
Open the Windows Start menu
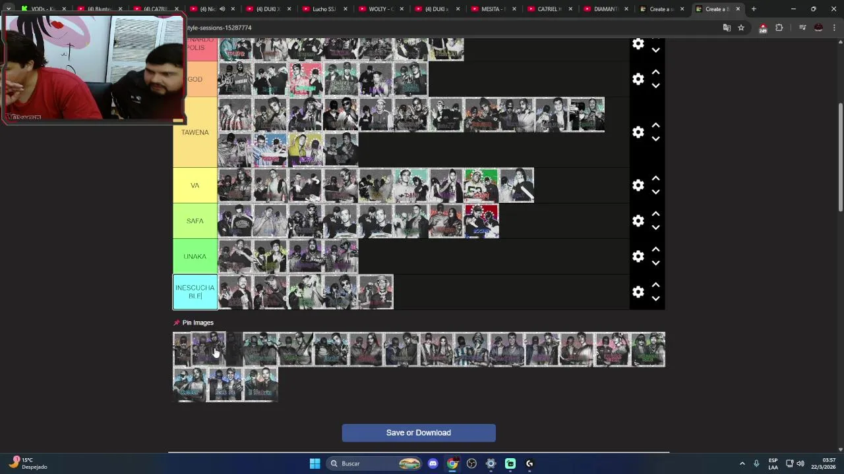click(x=315, y=463)
